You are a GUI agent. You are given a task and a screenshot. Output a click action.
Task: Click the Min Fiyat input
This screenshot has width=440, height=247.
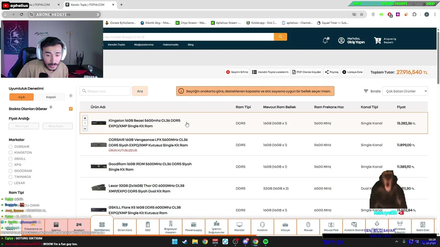pos(24,126)
